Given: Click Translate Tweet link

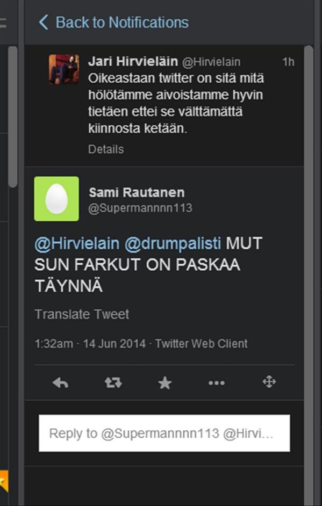Looking at the screenshot, I should click(82, 314).
